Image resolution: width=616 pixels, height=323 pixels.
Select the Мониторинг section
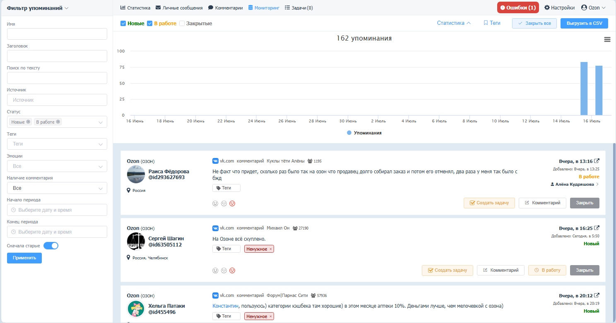(x=264, y=8)
